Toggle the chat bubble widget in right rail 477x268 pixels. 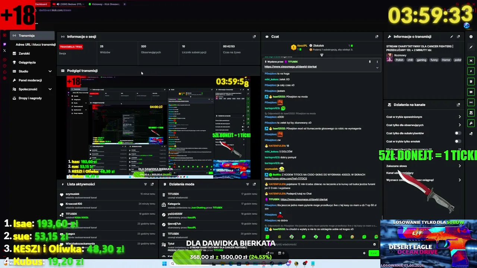471,92
